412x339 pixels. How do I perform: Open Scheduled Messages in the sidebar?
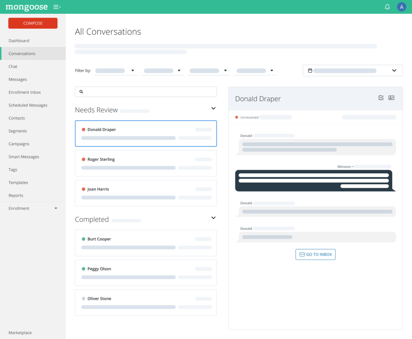tap(28, 105)
